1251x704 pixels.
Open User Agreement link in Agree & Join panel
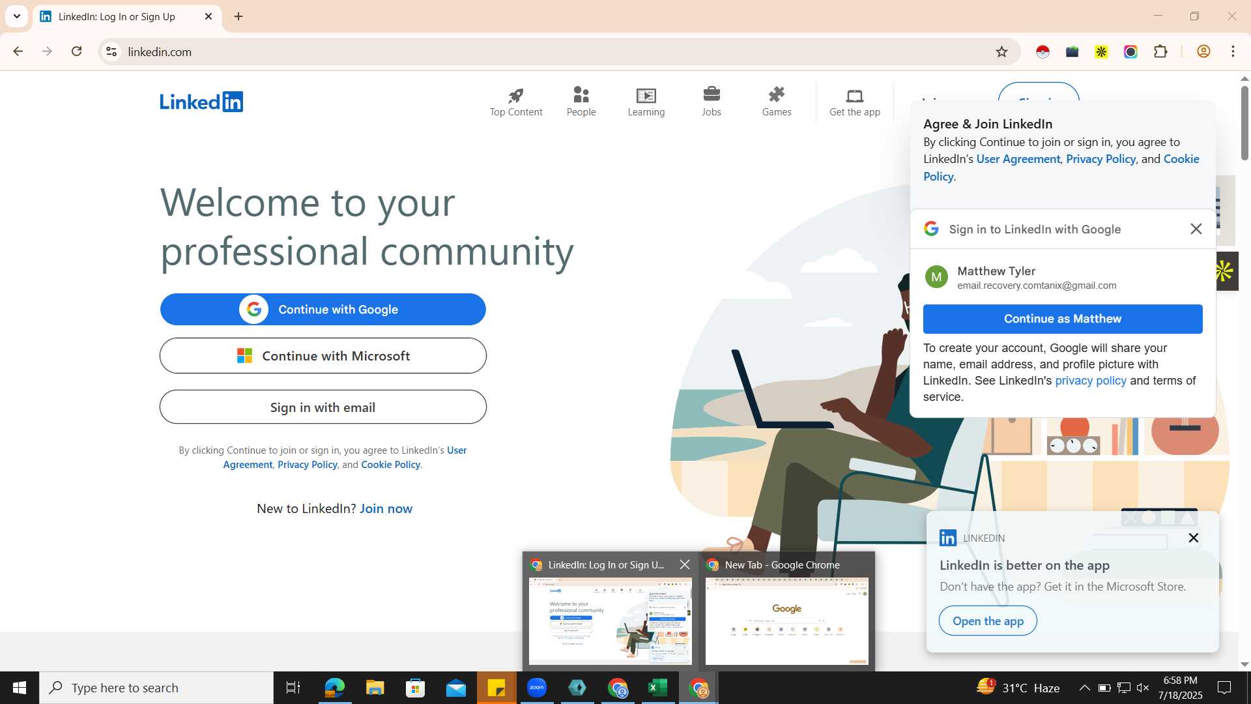click(1018, 159)
